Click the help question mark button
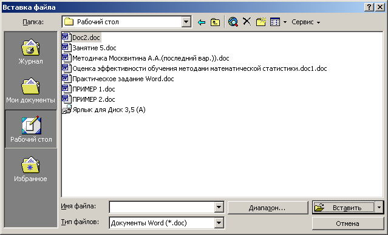The image size is (388, 235). pyautogui.click(x=369, y=7)
